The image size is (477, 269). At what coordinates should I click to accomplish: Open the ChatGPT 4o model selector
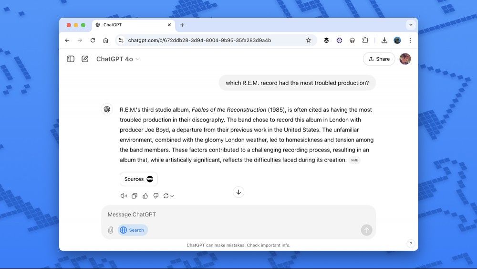(x=118, y=59)
